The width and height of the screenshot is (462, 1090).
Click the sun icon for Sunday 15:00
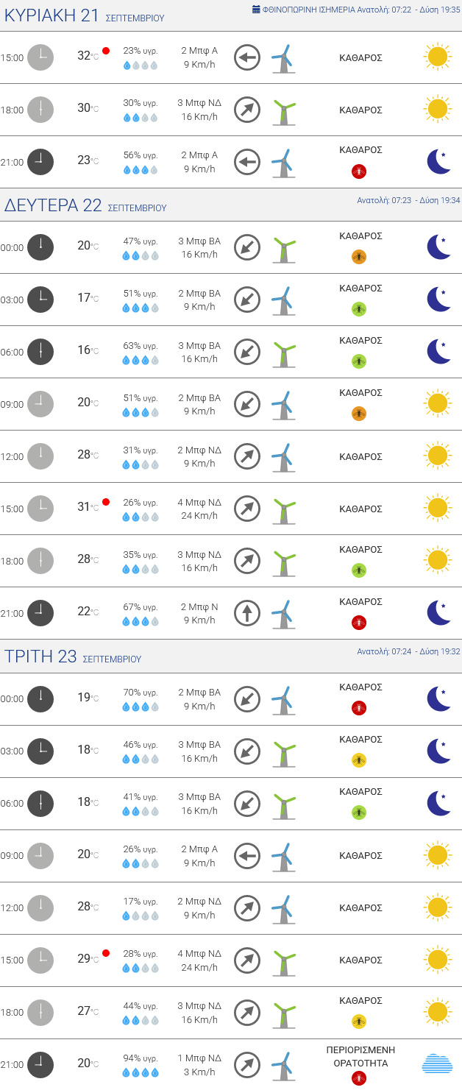tap(437, 57)
